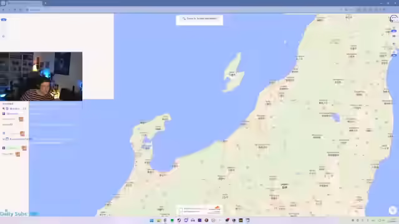Open the taskbar clock in the system tray

coord(392,220)
